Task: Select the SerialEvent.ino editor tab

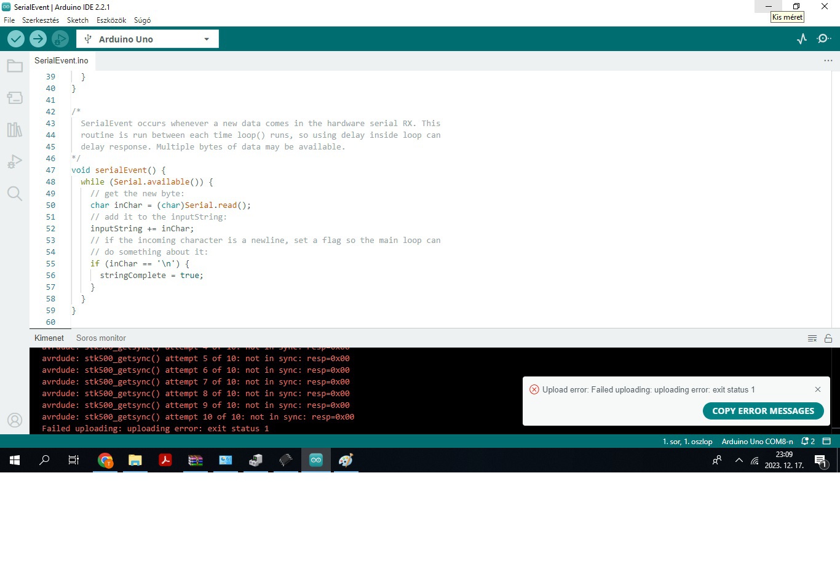Action: click(61, 60)
